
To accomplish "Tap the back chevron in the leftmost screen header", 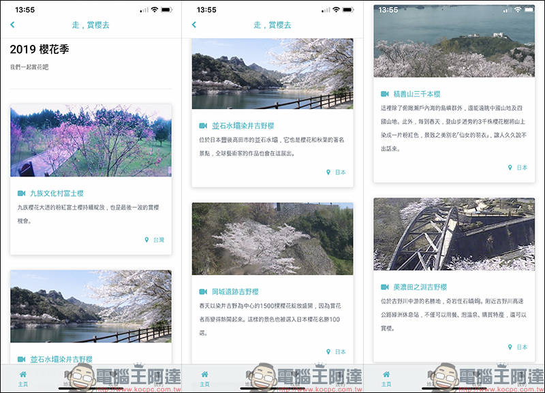I will click(12, 25).
